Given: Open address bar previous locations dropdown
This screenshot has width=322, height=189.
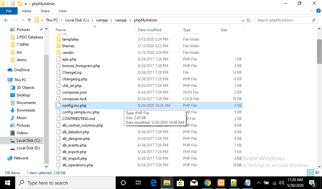Looking at the screenshot, I should [243, 20].
